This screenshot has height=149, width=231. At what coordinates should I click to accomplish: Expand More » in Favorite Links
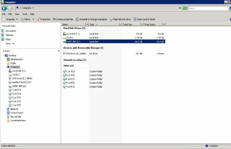click(x=10, y=43)
